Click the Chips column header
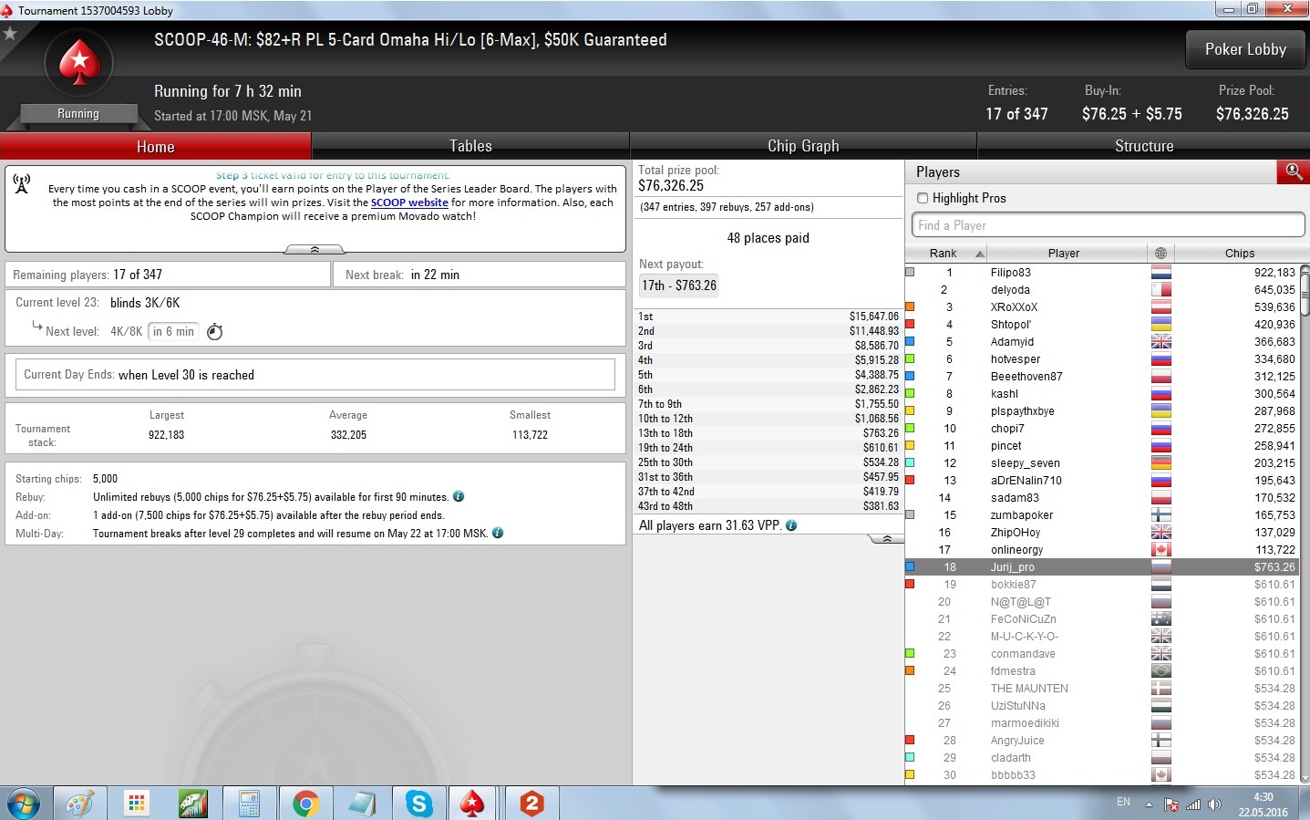1310x820 pixels. tap(1239, 253)
